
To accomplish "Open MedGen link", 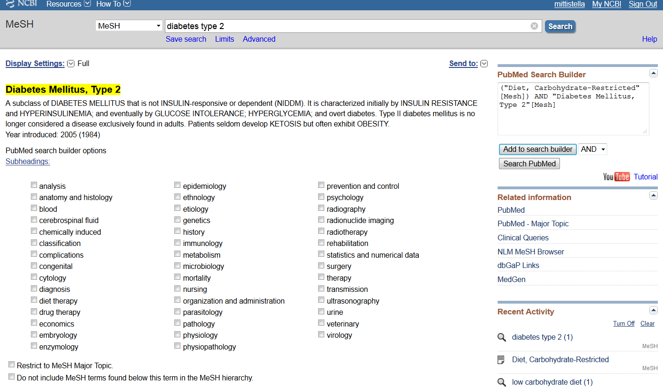I will click(x=512, y=280).
